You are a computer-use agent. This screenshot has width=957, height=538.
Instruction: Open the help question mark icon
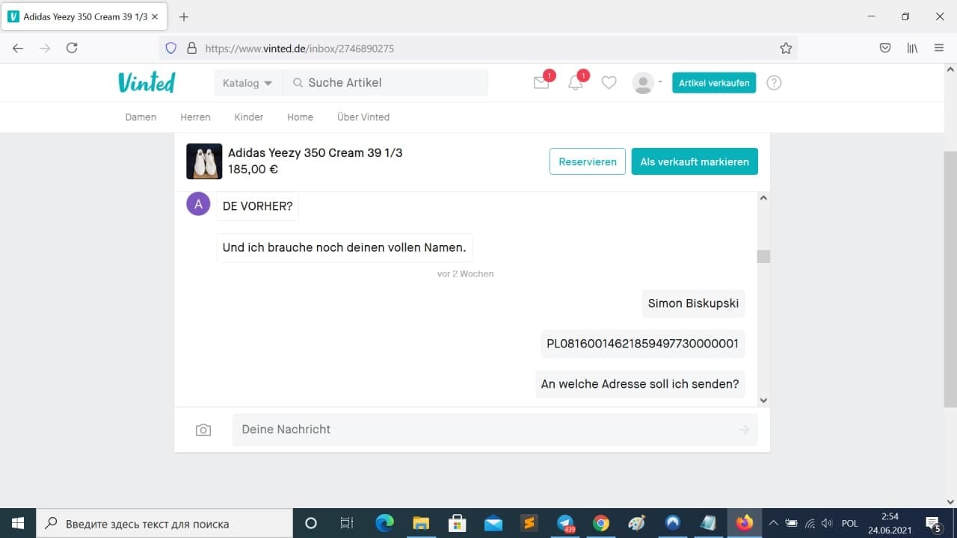click(x=775, y=83)
